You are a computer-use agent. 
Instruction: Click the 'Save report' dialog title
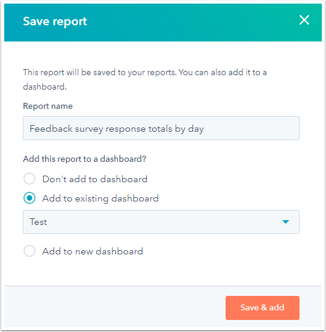tap(55, 22)
